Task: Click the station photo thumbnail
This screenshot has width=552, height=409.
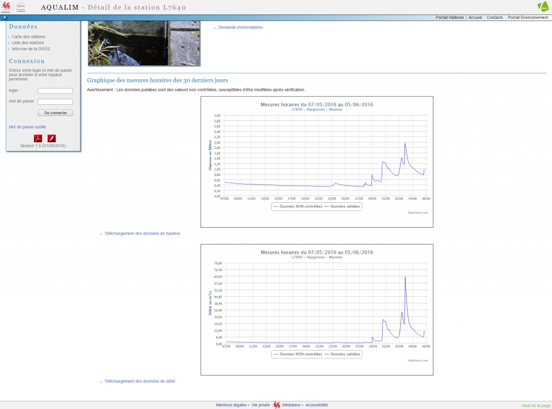Action: click(x=144, y=43)
